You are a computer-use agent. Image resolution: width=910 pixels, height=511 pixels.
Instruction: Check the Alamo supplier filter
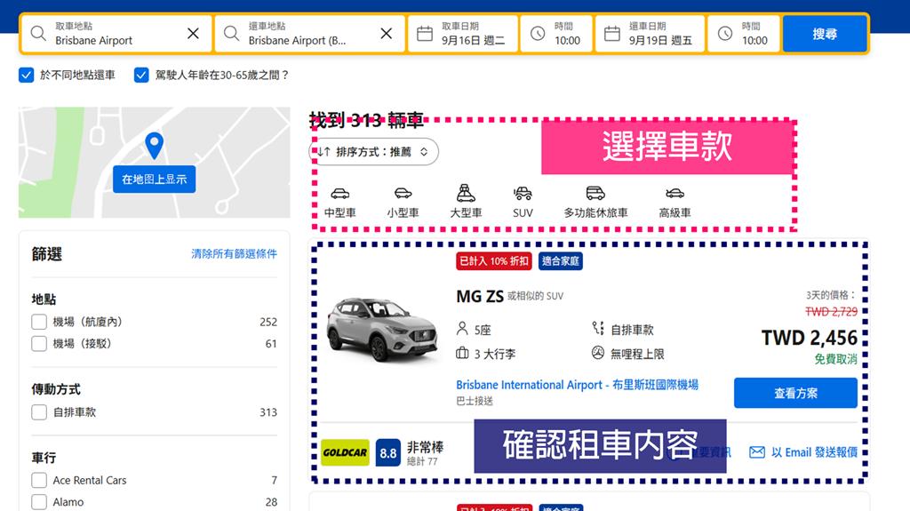[39, 502]
